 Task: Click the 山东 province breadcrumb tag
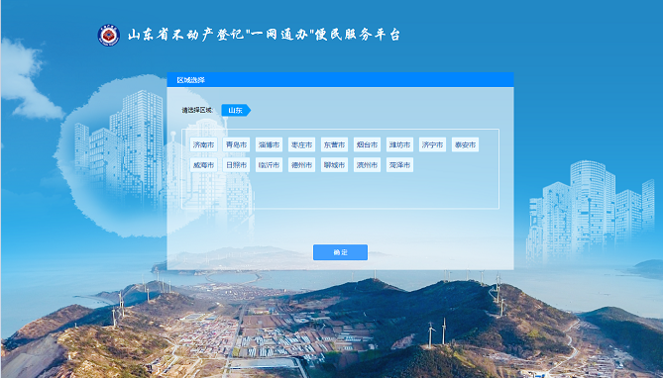point(236,111)
